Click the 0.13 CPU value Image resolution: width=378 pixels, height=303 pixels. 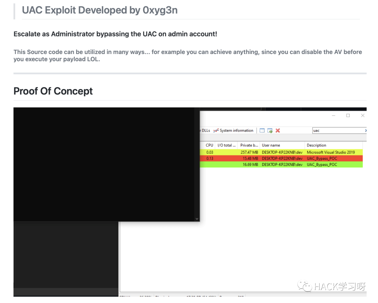pos(210,159)
